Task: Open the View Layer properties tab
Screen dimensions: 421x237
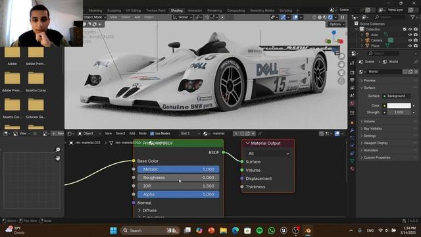Action: point(353,88)
